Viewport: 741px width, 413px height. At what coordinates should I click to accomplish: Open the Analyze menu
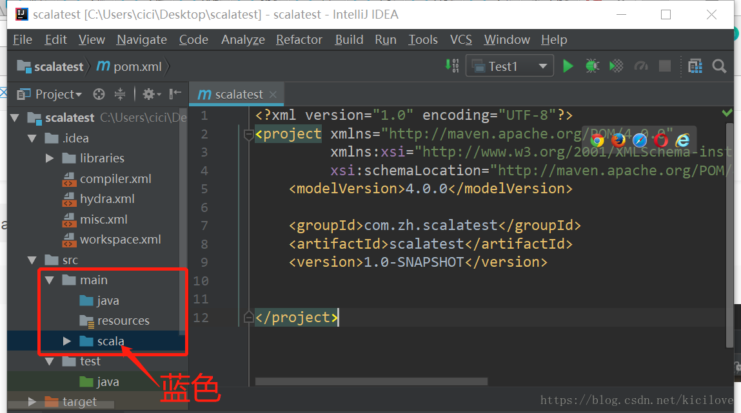point(243,40)
